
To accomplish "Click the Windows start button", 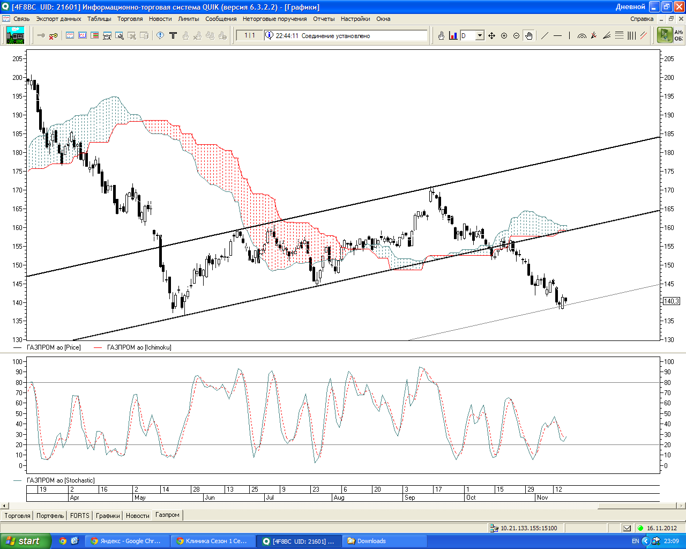I will coord(26,541).
